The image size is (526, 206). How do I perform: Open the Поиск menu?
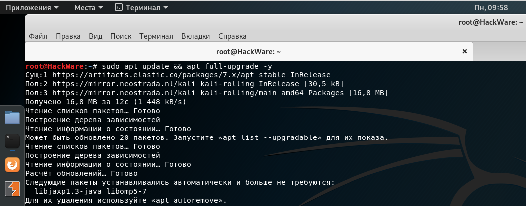[121, 36]
